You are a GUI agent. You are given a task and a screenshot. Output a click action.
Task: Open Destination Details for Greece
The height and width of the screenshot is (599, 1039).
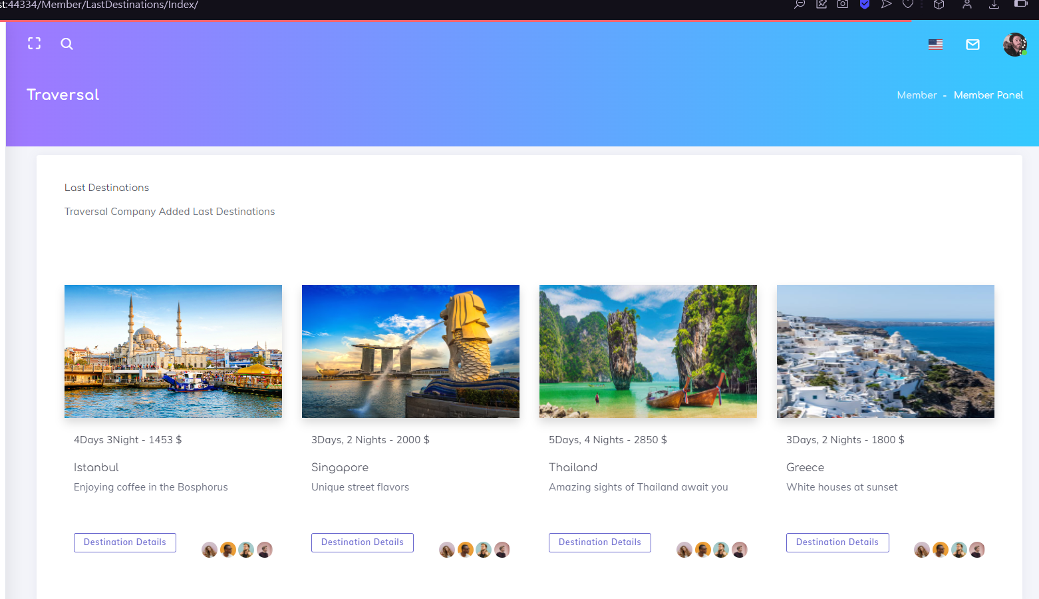[837, 542]
